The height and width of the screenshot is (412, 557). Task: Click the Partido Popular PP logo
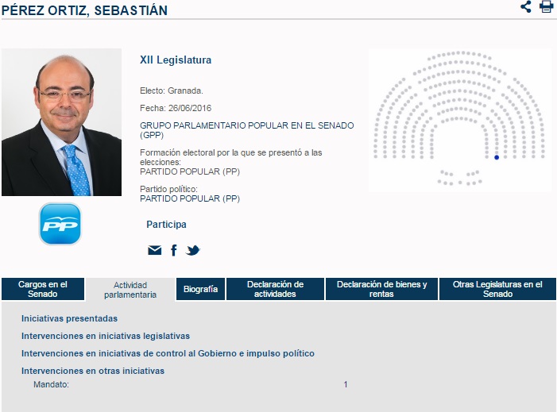pos(60,224)
